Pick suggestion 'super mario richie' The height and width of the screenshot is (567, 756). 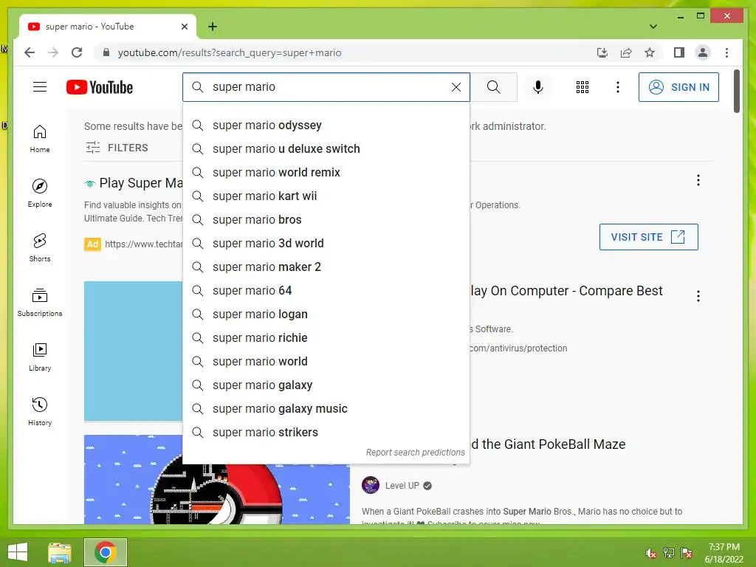(326, 338)
